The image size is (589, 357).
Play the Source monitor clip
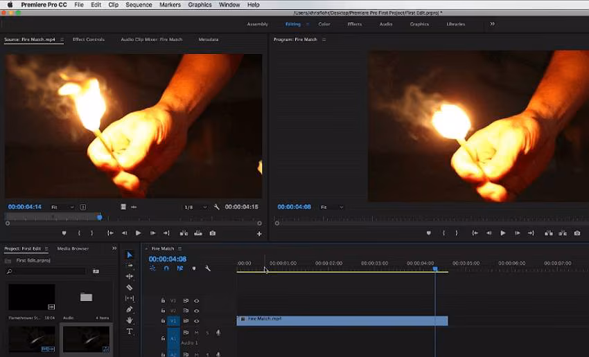click(138, 233)
